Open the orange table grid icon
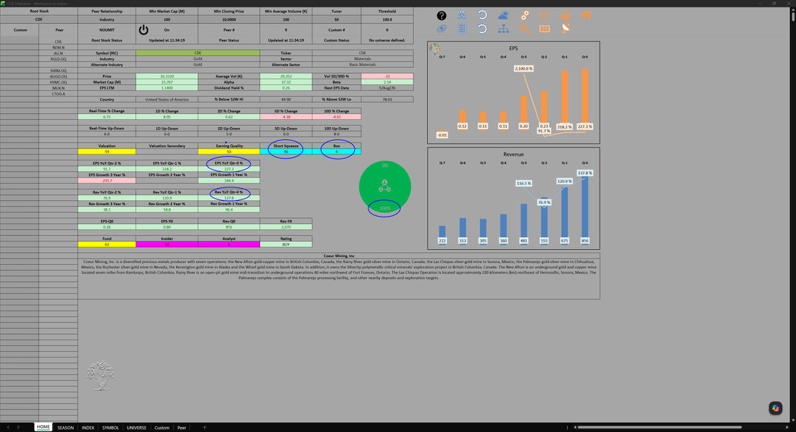The width and height of the screenshot is (796, 432). pos(545,29)
